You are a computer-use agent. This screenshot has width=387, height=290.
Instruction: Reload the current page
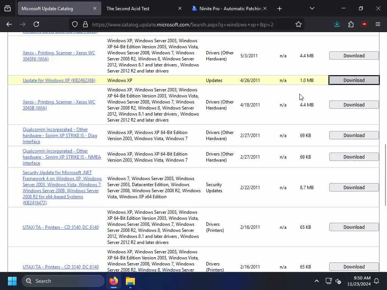pos(36,24)
